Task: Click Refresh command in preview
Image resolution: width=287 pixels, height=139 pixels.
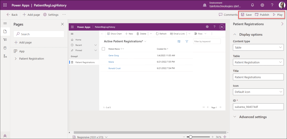Action: click(161, 34)
